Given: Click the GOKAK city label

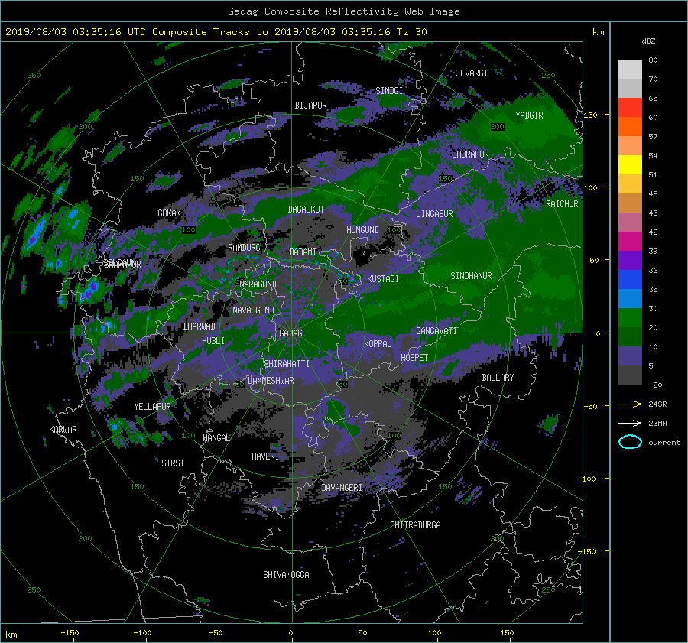Looking at the screenshot, I should (170, 213).
